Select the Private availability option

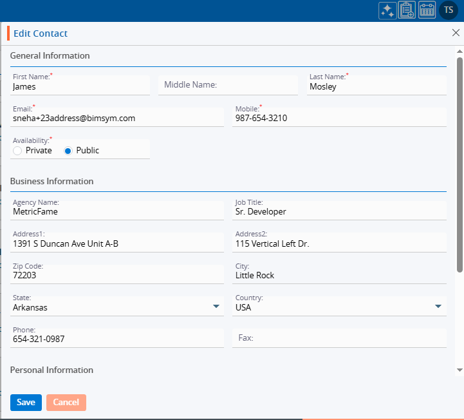click(x=17, y=151)
